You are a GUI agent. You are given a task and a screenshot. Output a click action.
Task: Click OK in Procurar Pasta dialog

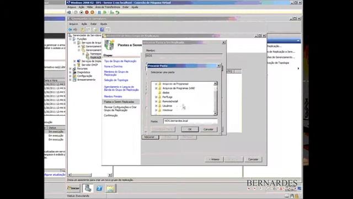(x=190, y=129)
